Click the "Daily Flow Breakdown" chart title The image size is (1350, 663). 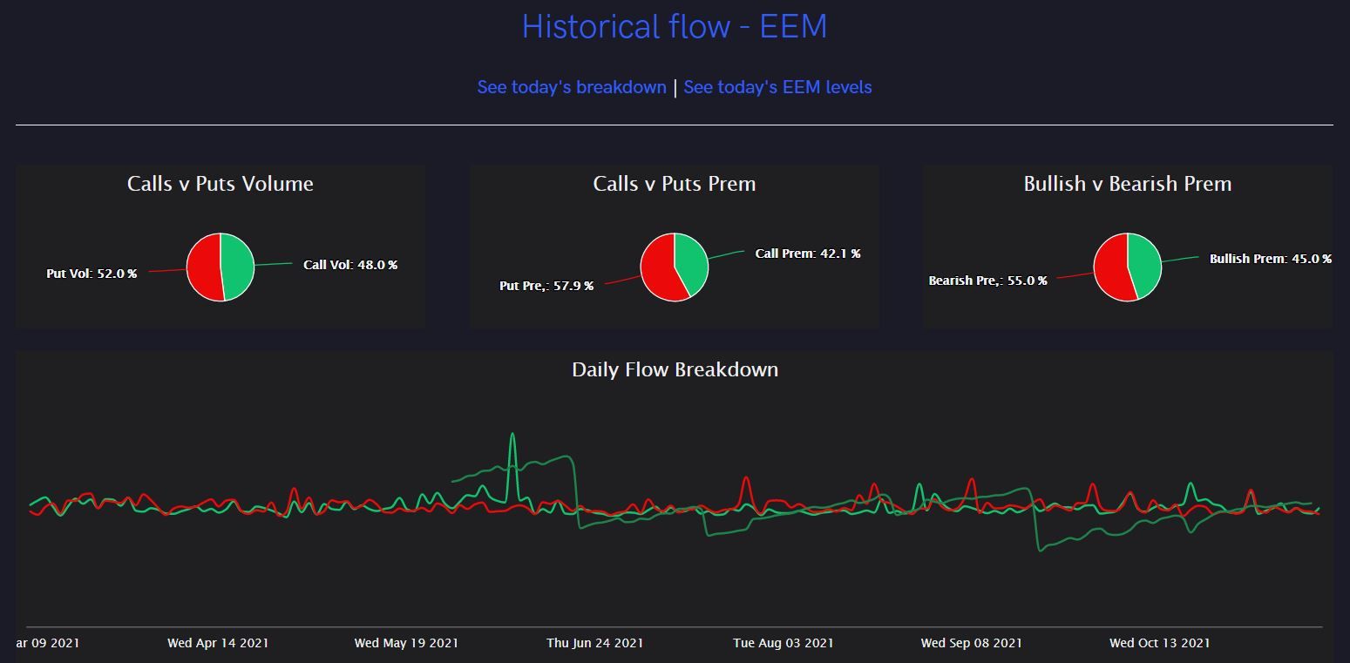(675, 369)
